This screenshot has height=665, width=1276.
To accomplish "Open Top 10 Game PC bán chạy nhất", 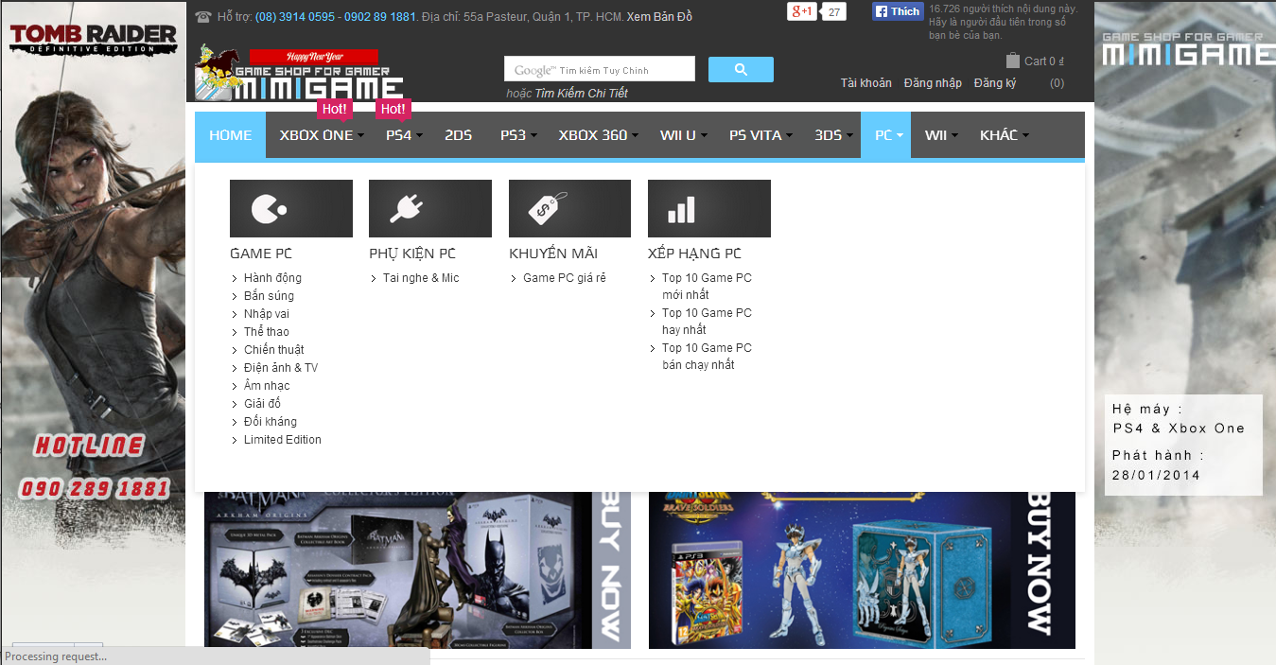I will point(707,357).
